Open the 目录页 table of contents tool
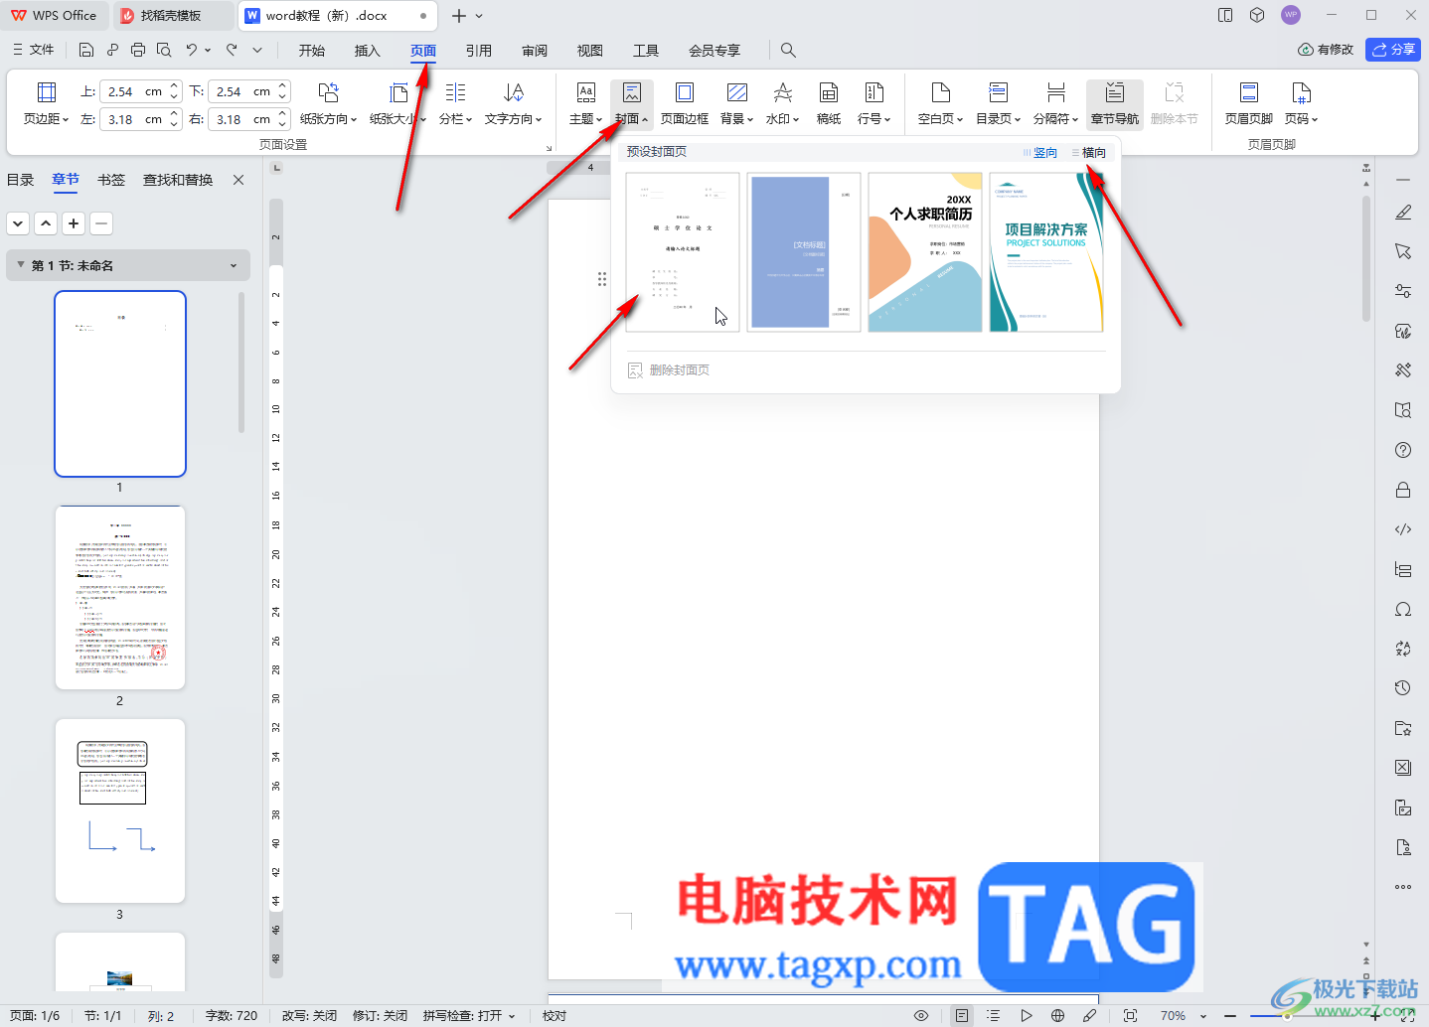 pos(998,103)
